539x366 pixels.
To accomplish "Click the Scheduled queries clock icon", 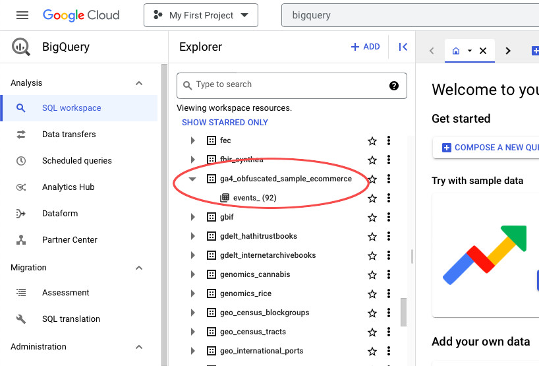I will coord(21,161).
